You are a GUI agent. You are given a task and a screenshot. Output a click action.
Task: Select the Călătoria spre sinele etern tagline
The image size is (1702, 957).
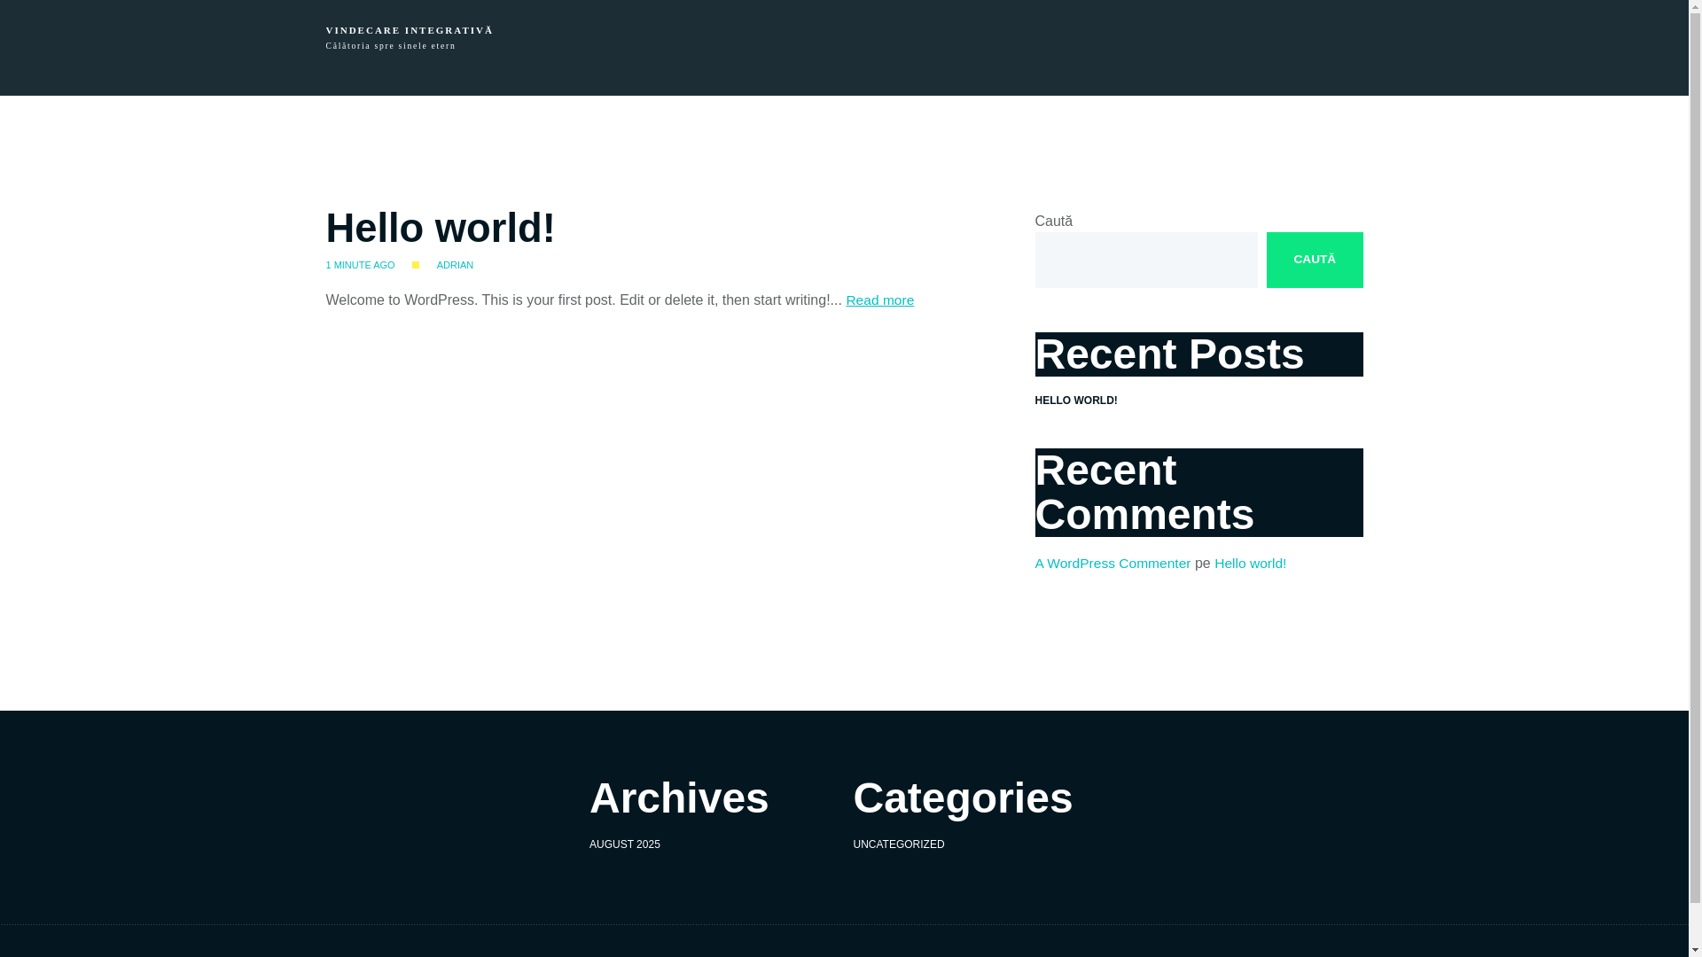[390, 46]
